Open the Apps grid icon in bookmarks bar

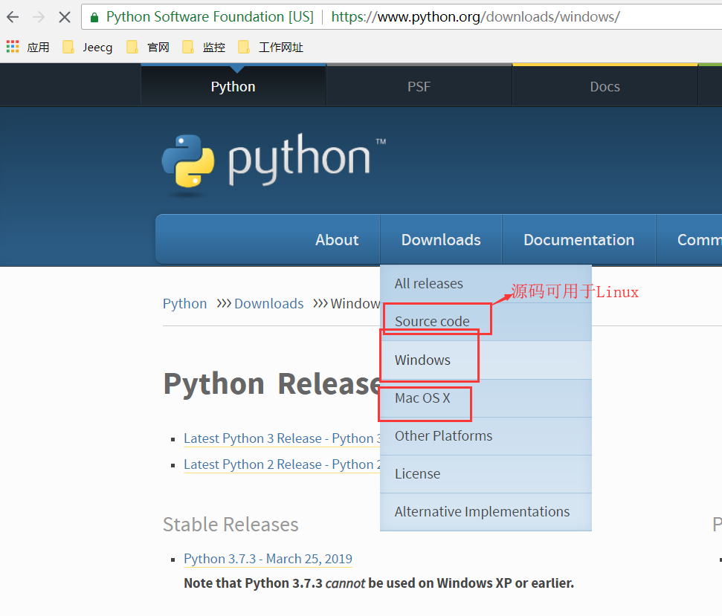click(13, 47)
